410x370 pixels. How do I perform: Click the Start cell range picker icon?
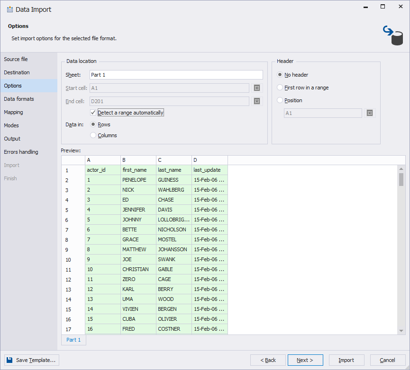click(257, 88)
